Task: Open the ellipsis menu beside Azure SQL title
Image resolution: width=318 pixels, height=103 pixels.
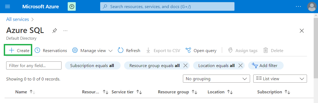Action: point(65,31)
